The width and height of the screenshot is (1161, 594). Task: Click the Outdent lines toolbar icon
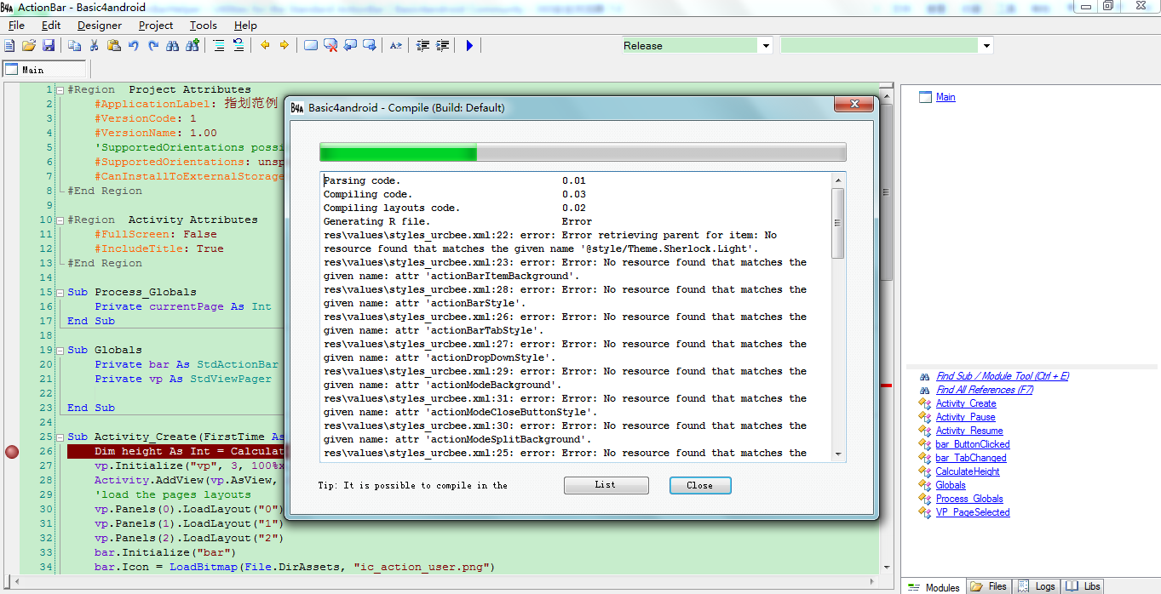422,45
